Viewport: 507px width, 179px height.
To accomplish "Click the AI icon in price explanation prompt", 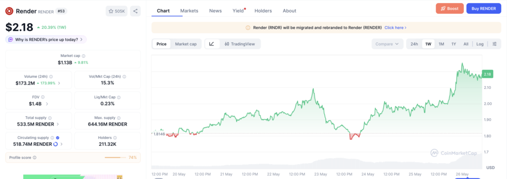I will coord(11,40).
